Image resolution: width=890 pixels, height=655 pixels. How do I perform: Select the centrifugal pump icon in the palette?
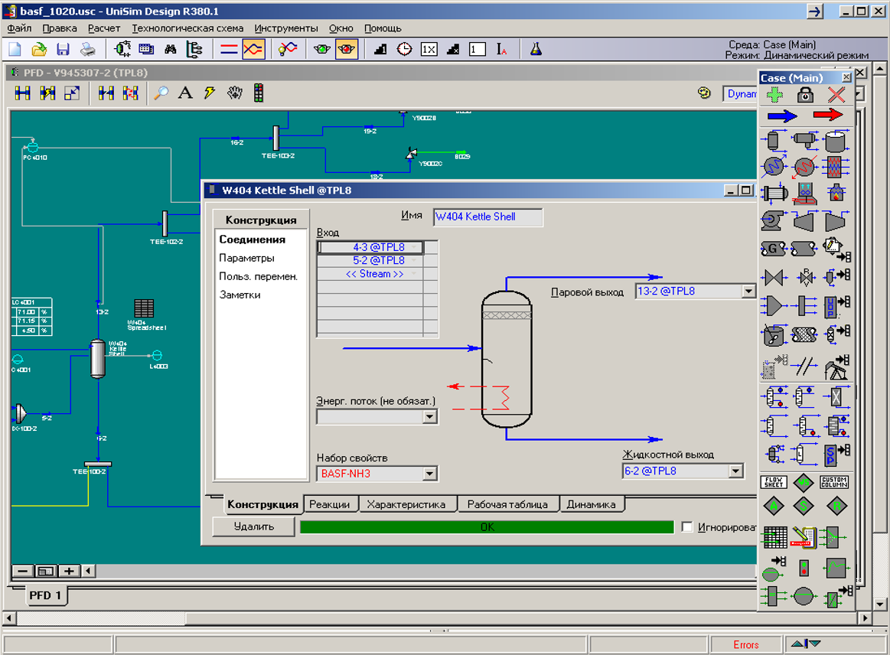(773, 220)
